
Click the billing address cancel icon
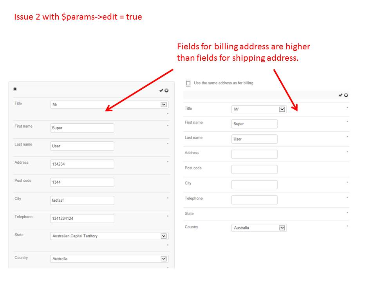(166, 90)
